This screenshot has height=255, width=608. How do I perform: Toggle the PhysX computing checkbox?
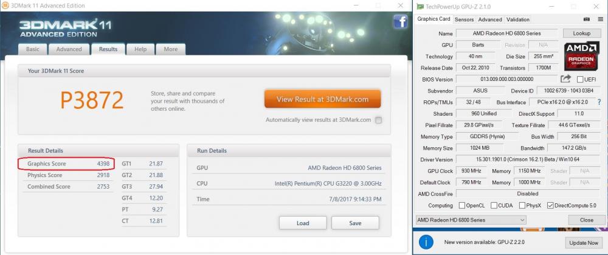(x=522, y=205)
